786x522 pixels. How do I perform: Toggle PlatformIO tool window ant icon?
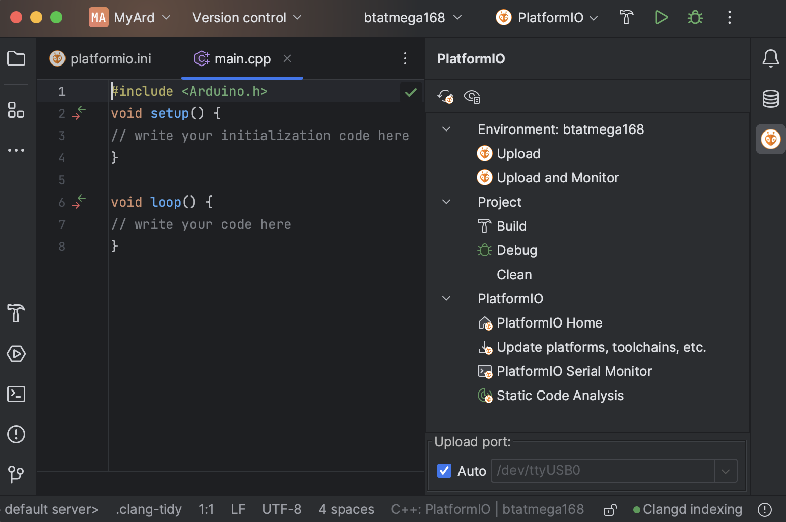click(770, 139)
